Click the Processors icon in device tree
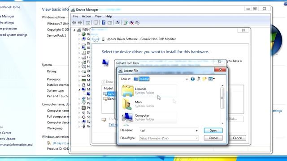 [x=84, y=108]
